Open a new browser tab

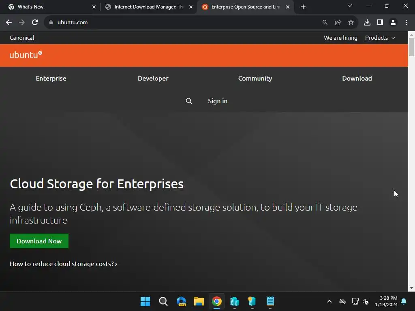click(x=303, y=7)
